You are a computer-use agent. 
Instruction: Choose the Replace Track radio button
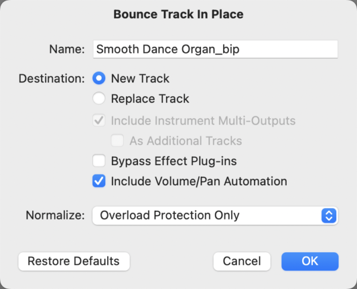click(99, 99)
